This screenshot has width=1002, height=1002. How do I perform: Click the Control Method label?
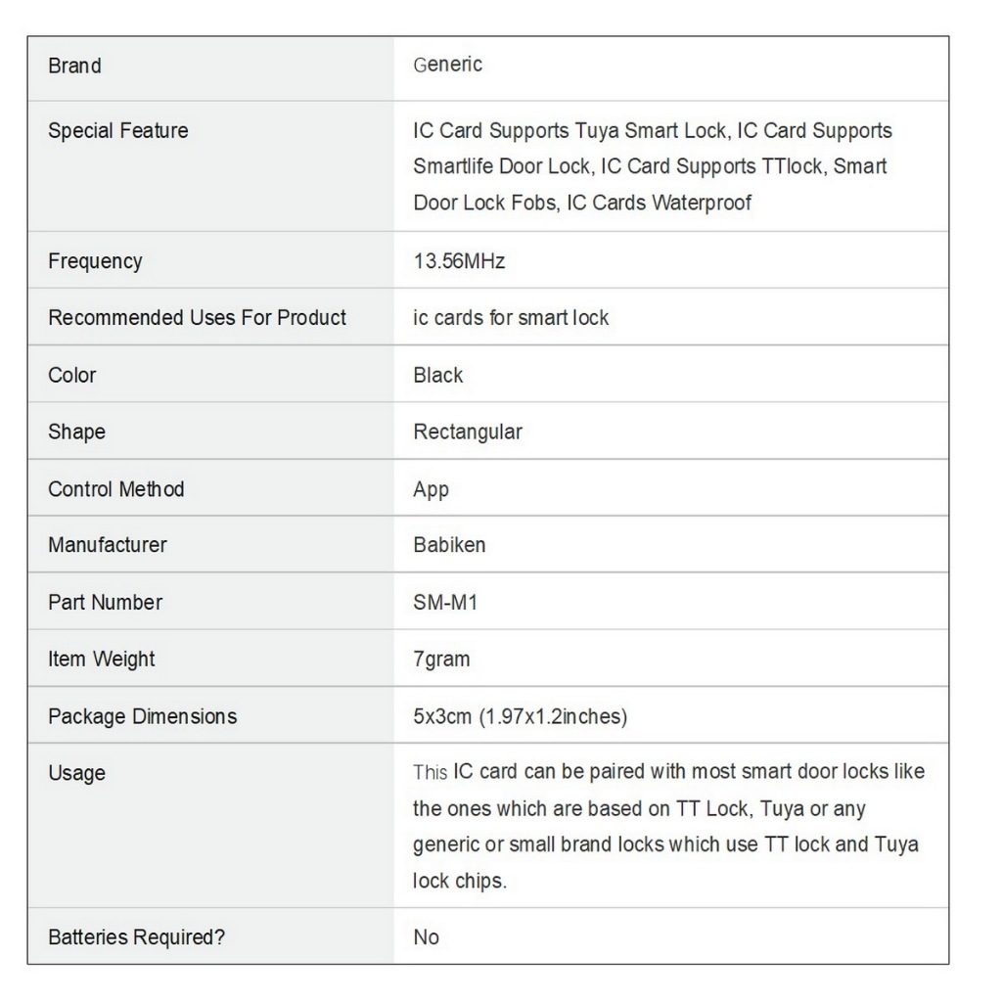click(116, 488)
